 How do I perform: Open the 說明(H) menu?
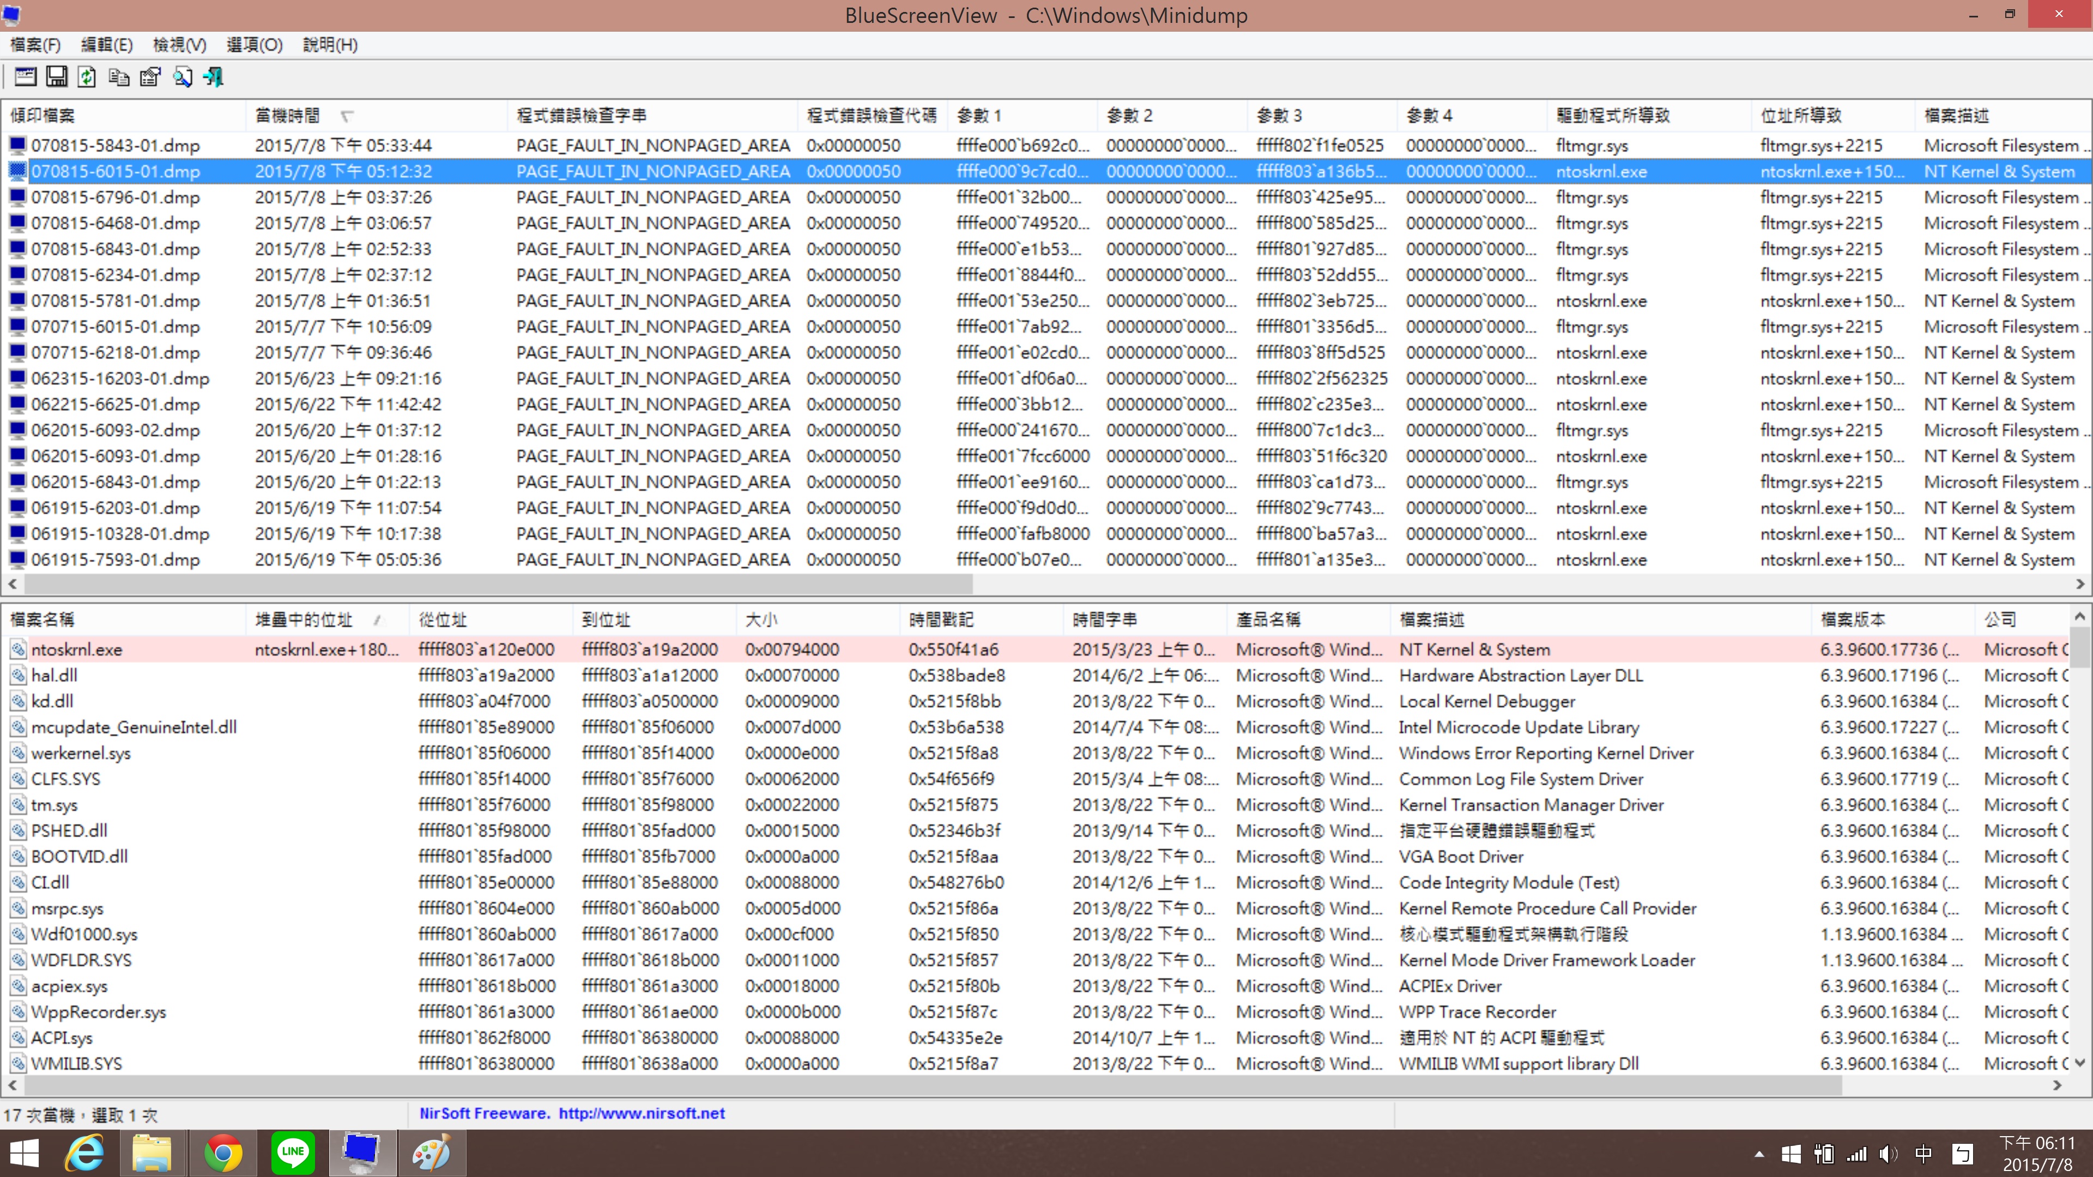[x=330, y=45]
